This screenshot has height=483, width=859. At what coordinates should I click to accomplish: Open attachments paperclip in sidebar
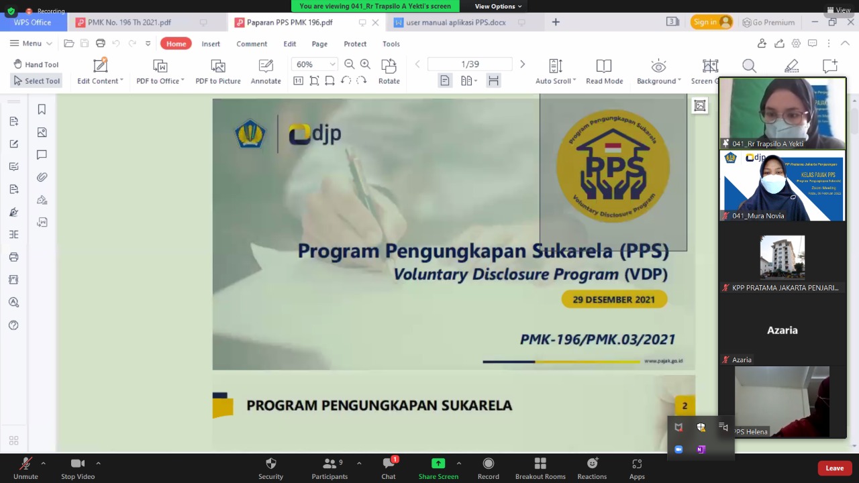point(42,177)
